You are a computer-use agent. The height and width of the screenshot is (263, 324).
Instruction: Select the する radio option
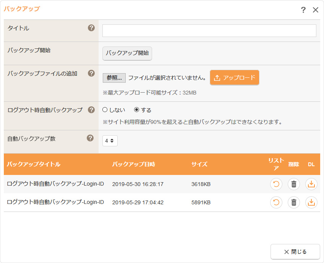136,110
